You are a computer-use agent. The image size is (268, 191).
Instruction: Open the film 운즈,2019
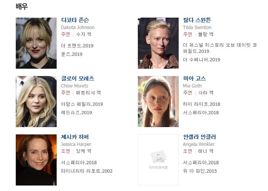tap(72, 54)
